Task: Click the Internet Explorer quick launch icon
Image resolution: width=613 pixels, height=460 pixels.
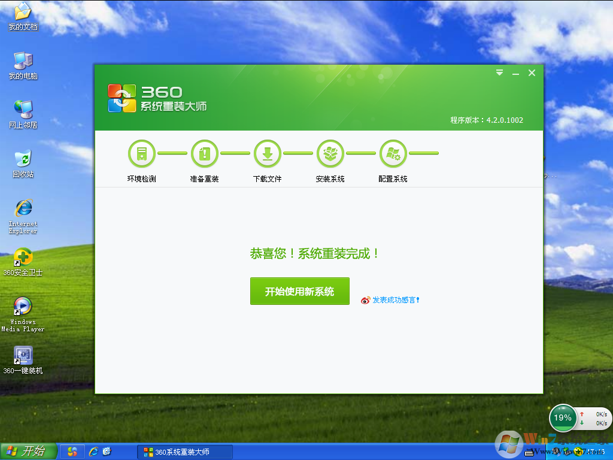Action: tap(94, 452)
